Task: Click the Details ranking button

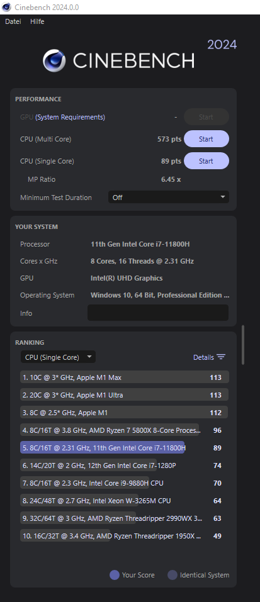Action: 209,357
